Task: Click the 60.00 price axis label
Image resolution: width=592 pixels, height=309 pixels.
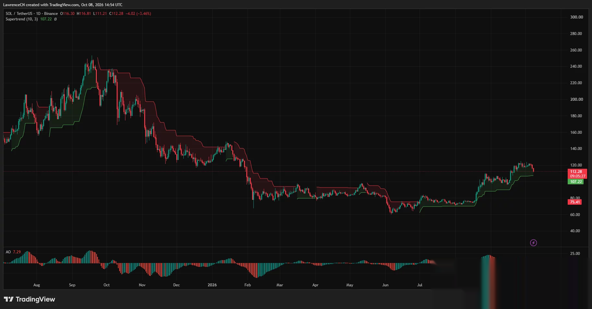Action: (x=575, y=215)
